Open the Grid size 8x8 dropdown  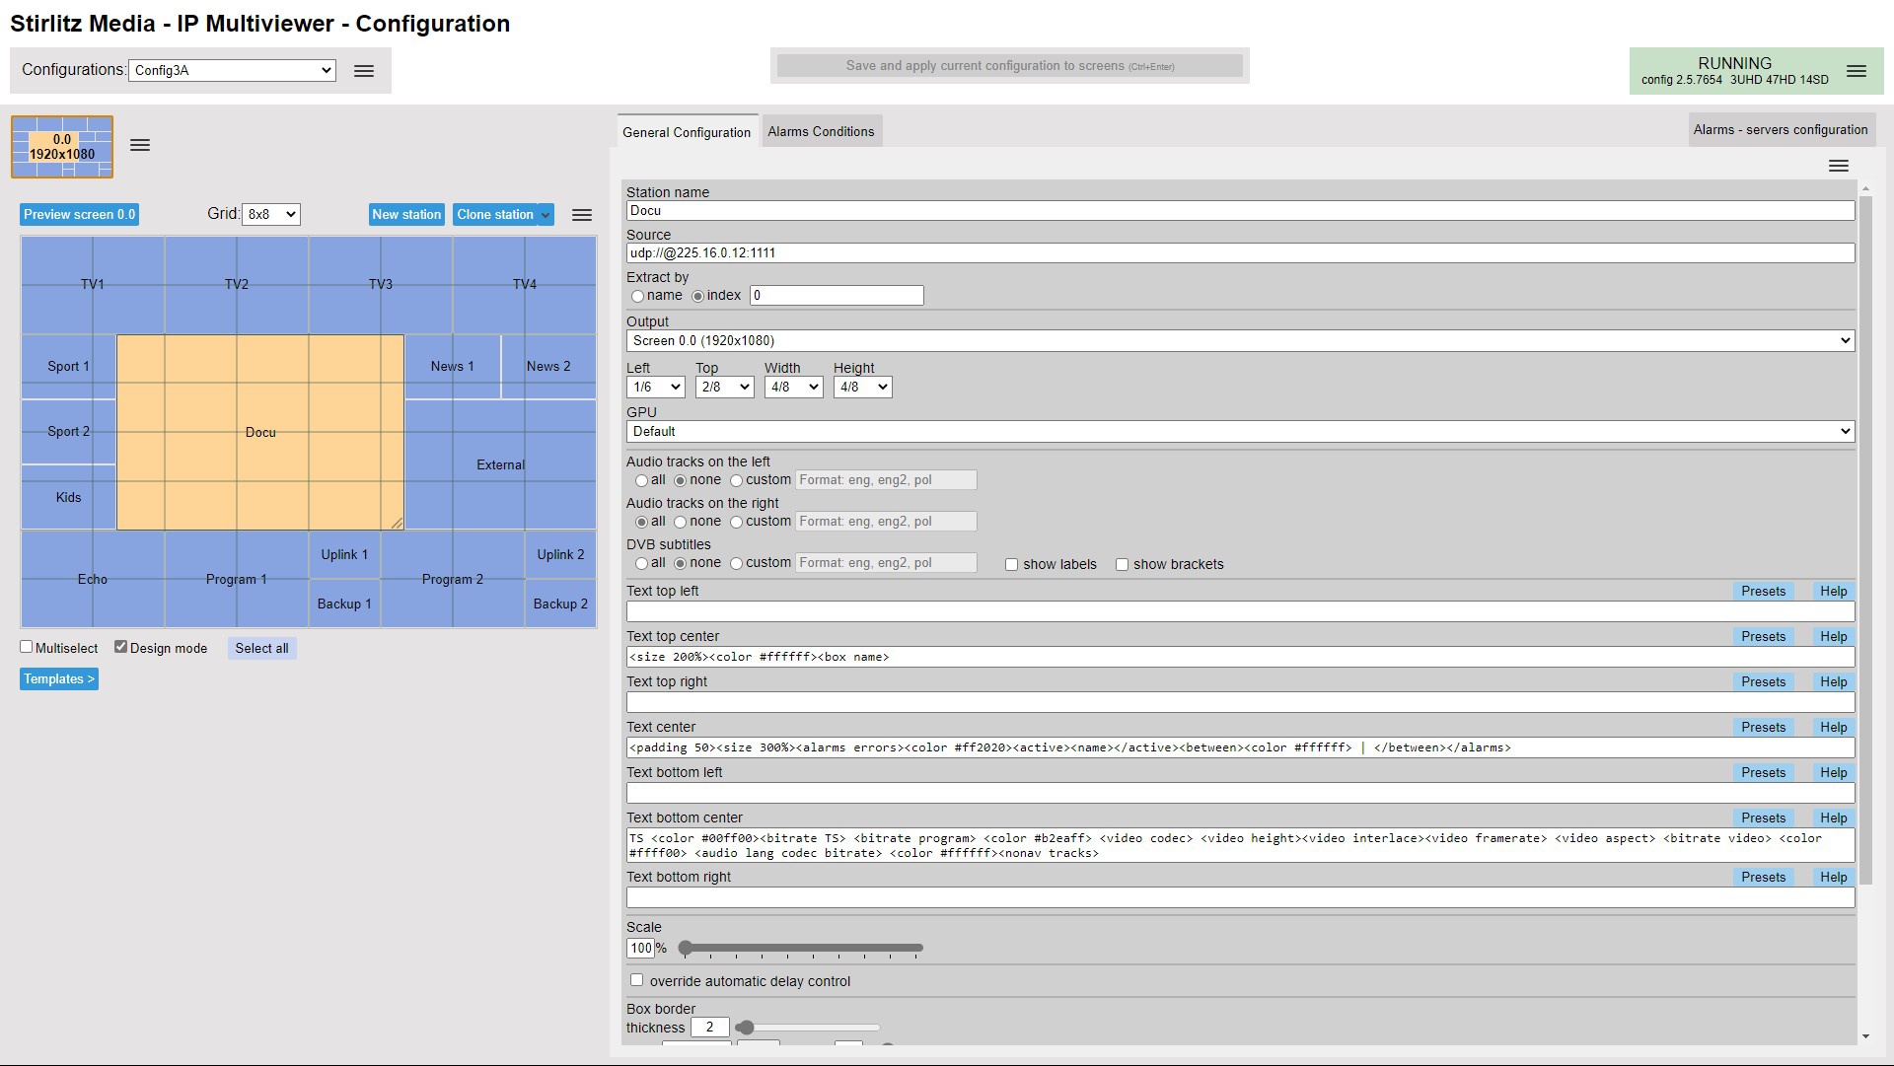pos(269,213)
